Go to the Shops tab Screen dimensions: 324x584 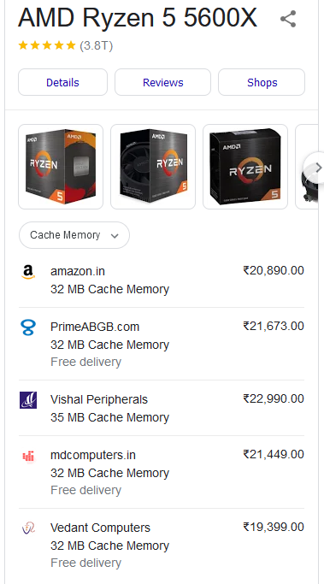click(262, 82)
